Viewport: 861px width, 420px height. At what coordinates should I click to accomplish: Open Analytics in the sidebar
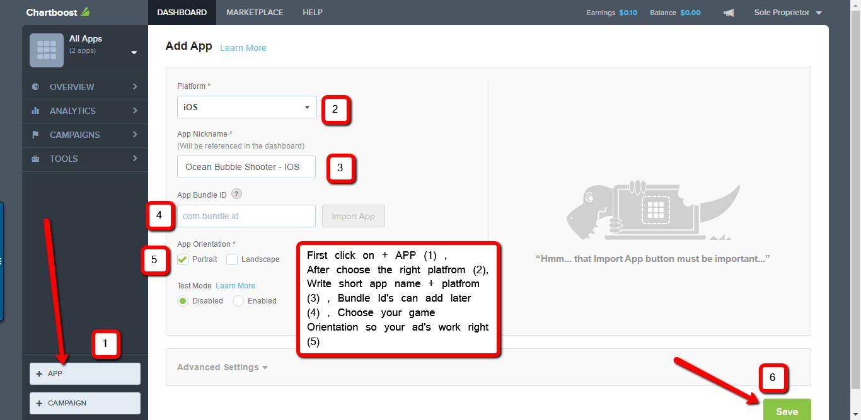coord(85,111)
